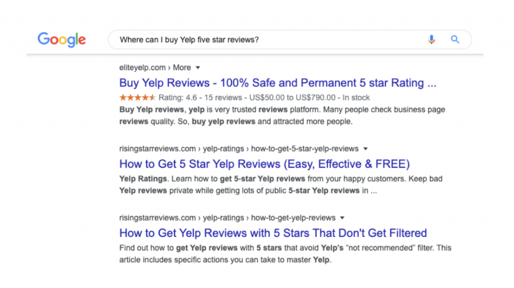The width and height of the screenshot is (514, 288).
Task: Click the snippet starting "Buy Yelp reviews, yelp is"
Action: point(282,116)
